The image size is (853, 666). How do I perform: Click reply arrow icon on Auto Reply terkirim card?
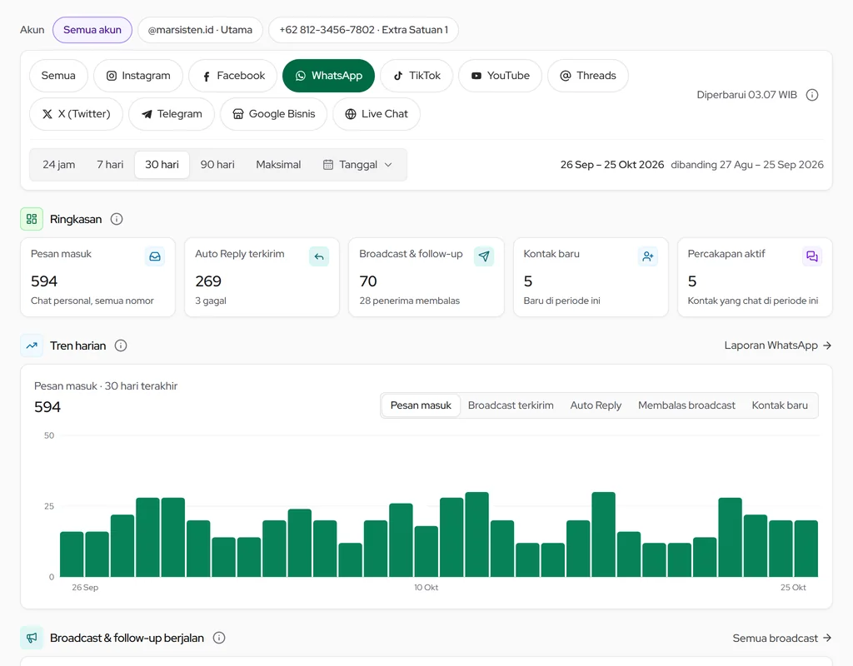[x=319, y=256]
